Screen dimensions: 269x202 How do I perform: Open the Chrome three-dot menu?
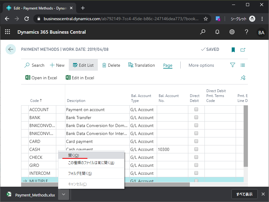pyautogui.click(x=262, y=19)
